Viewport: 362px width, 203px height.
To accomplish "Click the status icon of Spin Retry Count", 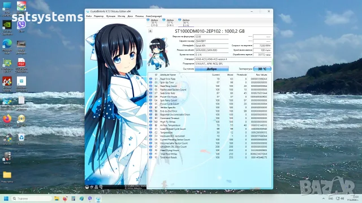I will pyautogui.click(x=151, y=100).
